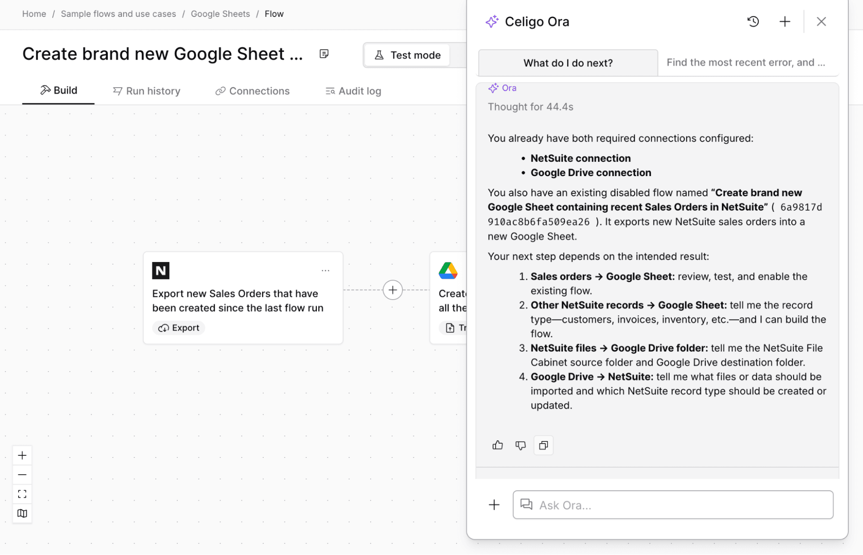Viewport: 863px width, 555px height.
Task: Click 'Sales orders → Google Sheet:' option text
Action: [x=603, y=277]
